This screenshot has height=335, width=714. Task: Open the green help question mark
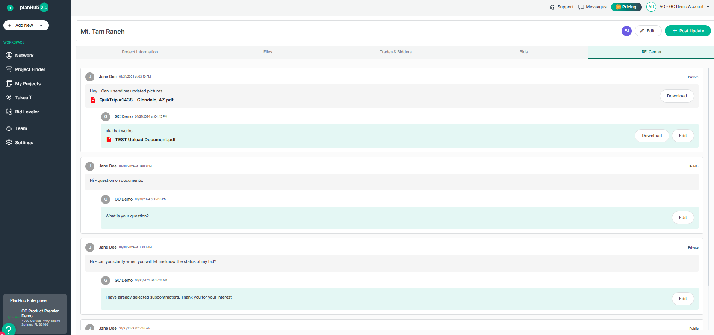pos(9,329)
